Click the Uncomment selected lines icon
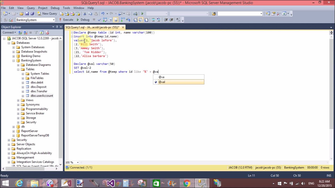 coord(159,20)
